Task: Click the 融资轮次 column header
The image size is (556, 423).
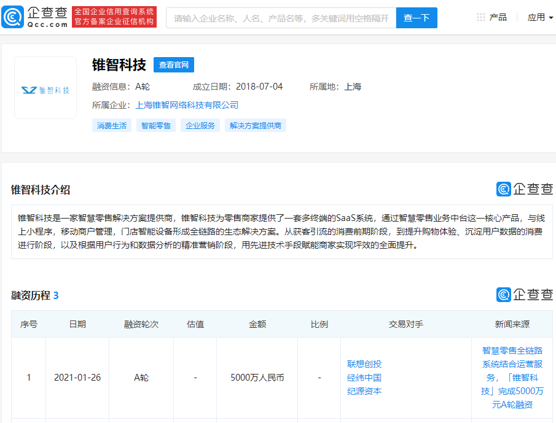Action: pos(141,324)
